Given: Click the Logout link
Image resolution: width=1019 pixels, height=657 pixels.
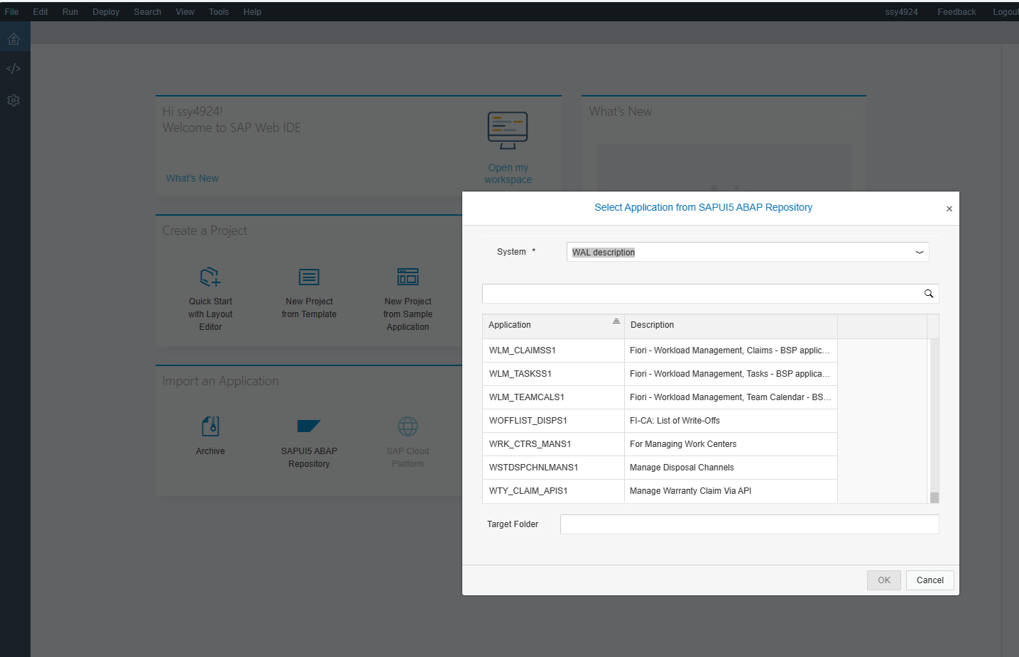Looking at the screenshot, I should tap(1006, 12).
